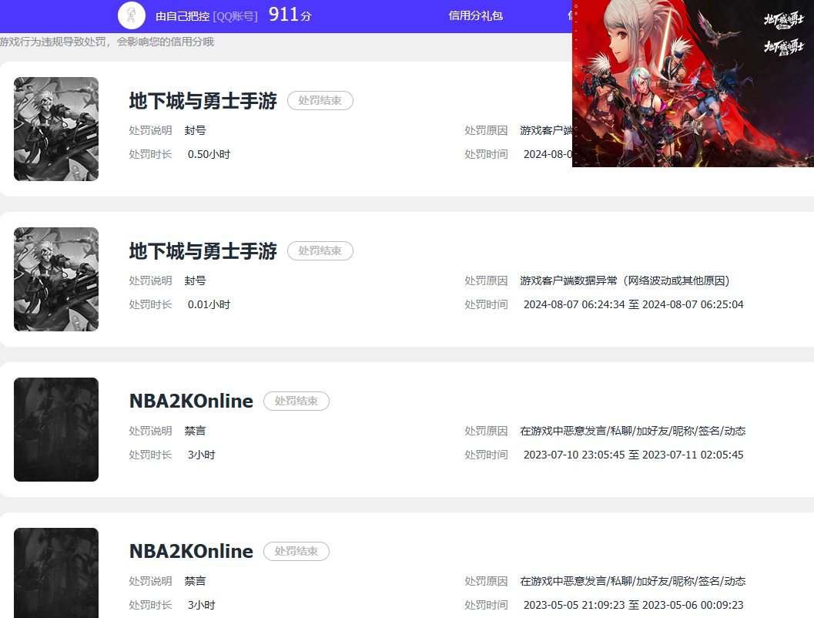This screenshot has height=618, width=814.
Task: Click the 地下城与勇士 promotional banner image
Action: click(693, 83)
